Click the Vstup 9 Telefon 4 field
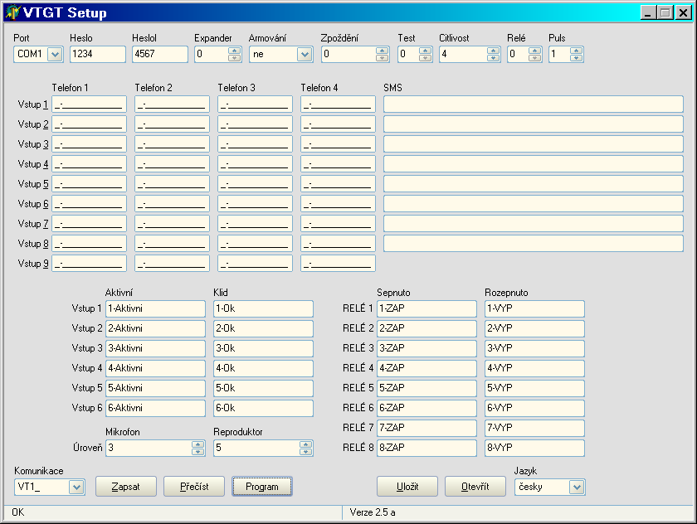Screen dimensions: 697x524 (x=338, y=264)
